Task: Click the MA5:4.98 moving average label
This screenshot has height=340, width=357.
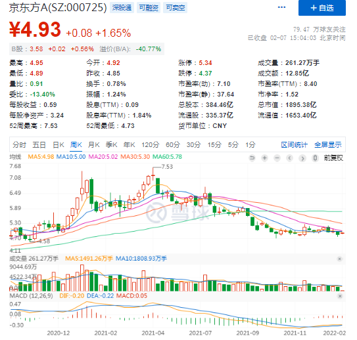Action: [41, 157]
